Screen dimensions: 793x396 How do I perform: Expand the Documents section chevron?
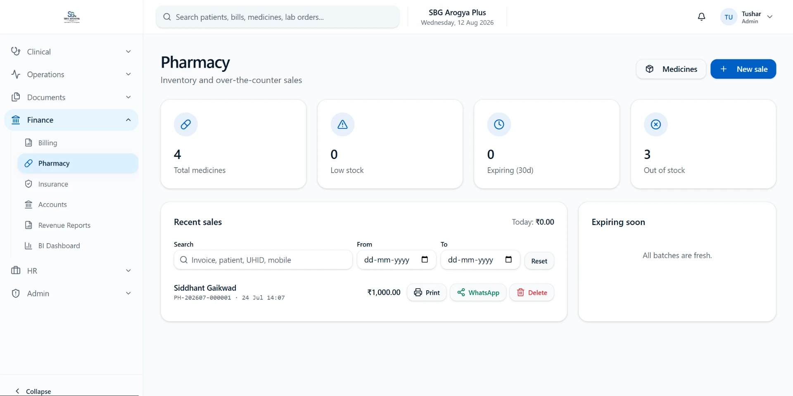click(128, 97)
